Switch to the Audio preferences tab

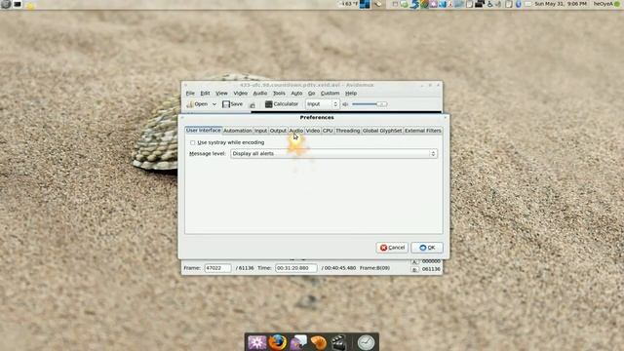(x=296, y=131)
